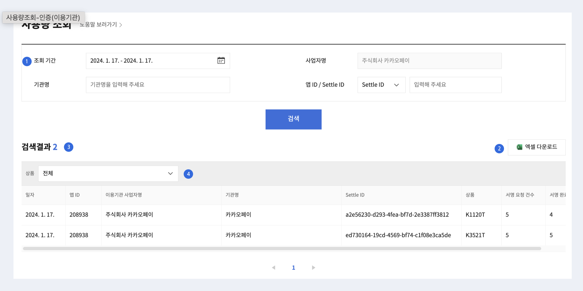Screen dimensions: 583x291
Task: Click the numbered marker 1 badge
Action: tap(27, 61)
